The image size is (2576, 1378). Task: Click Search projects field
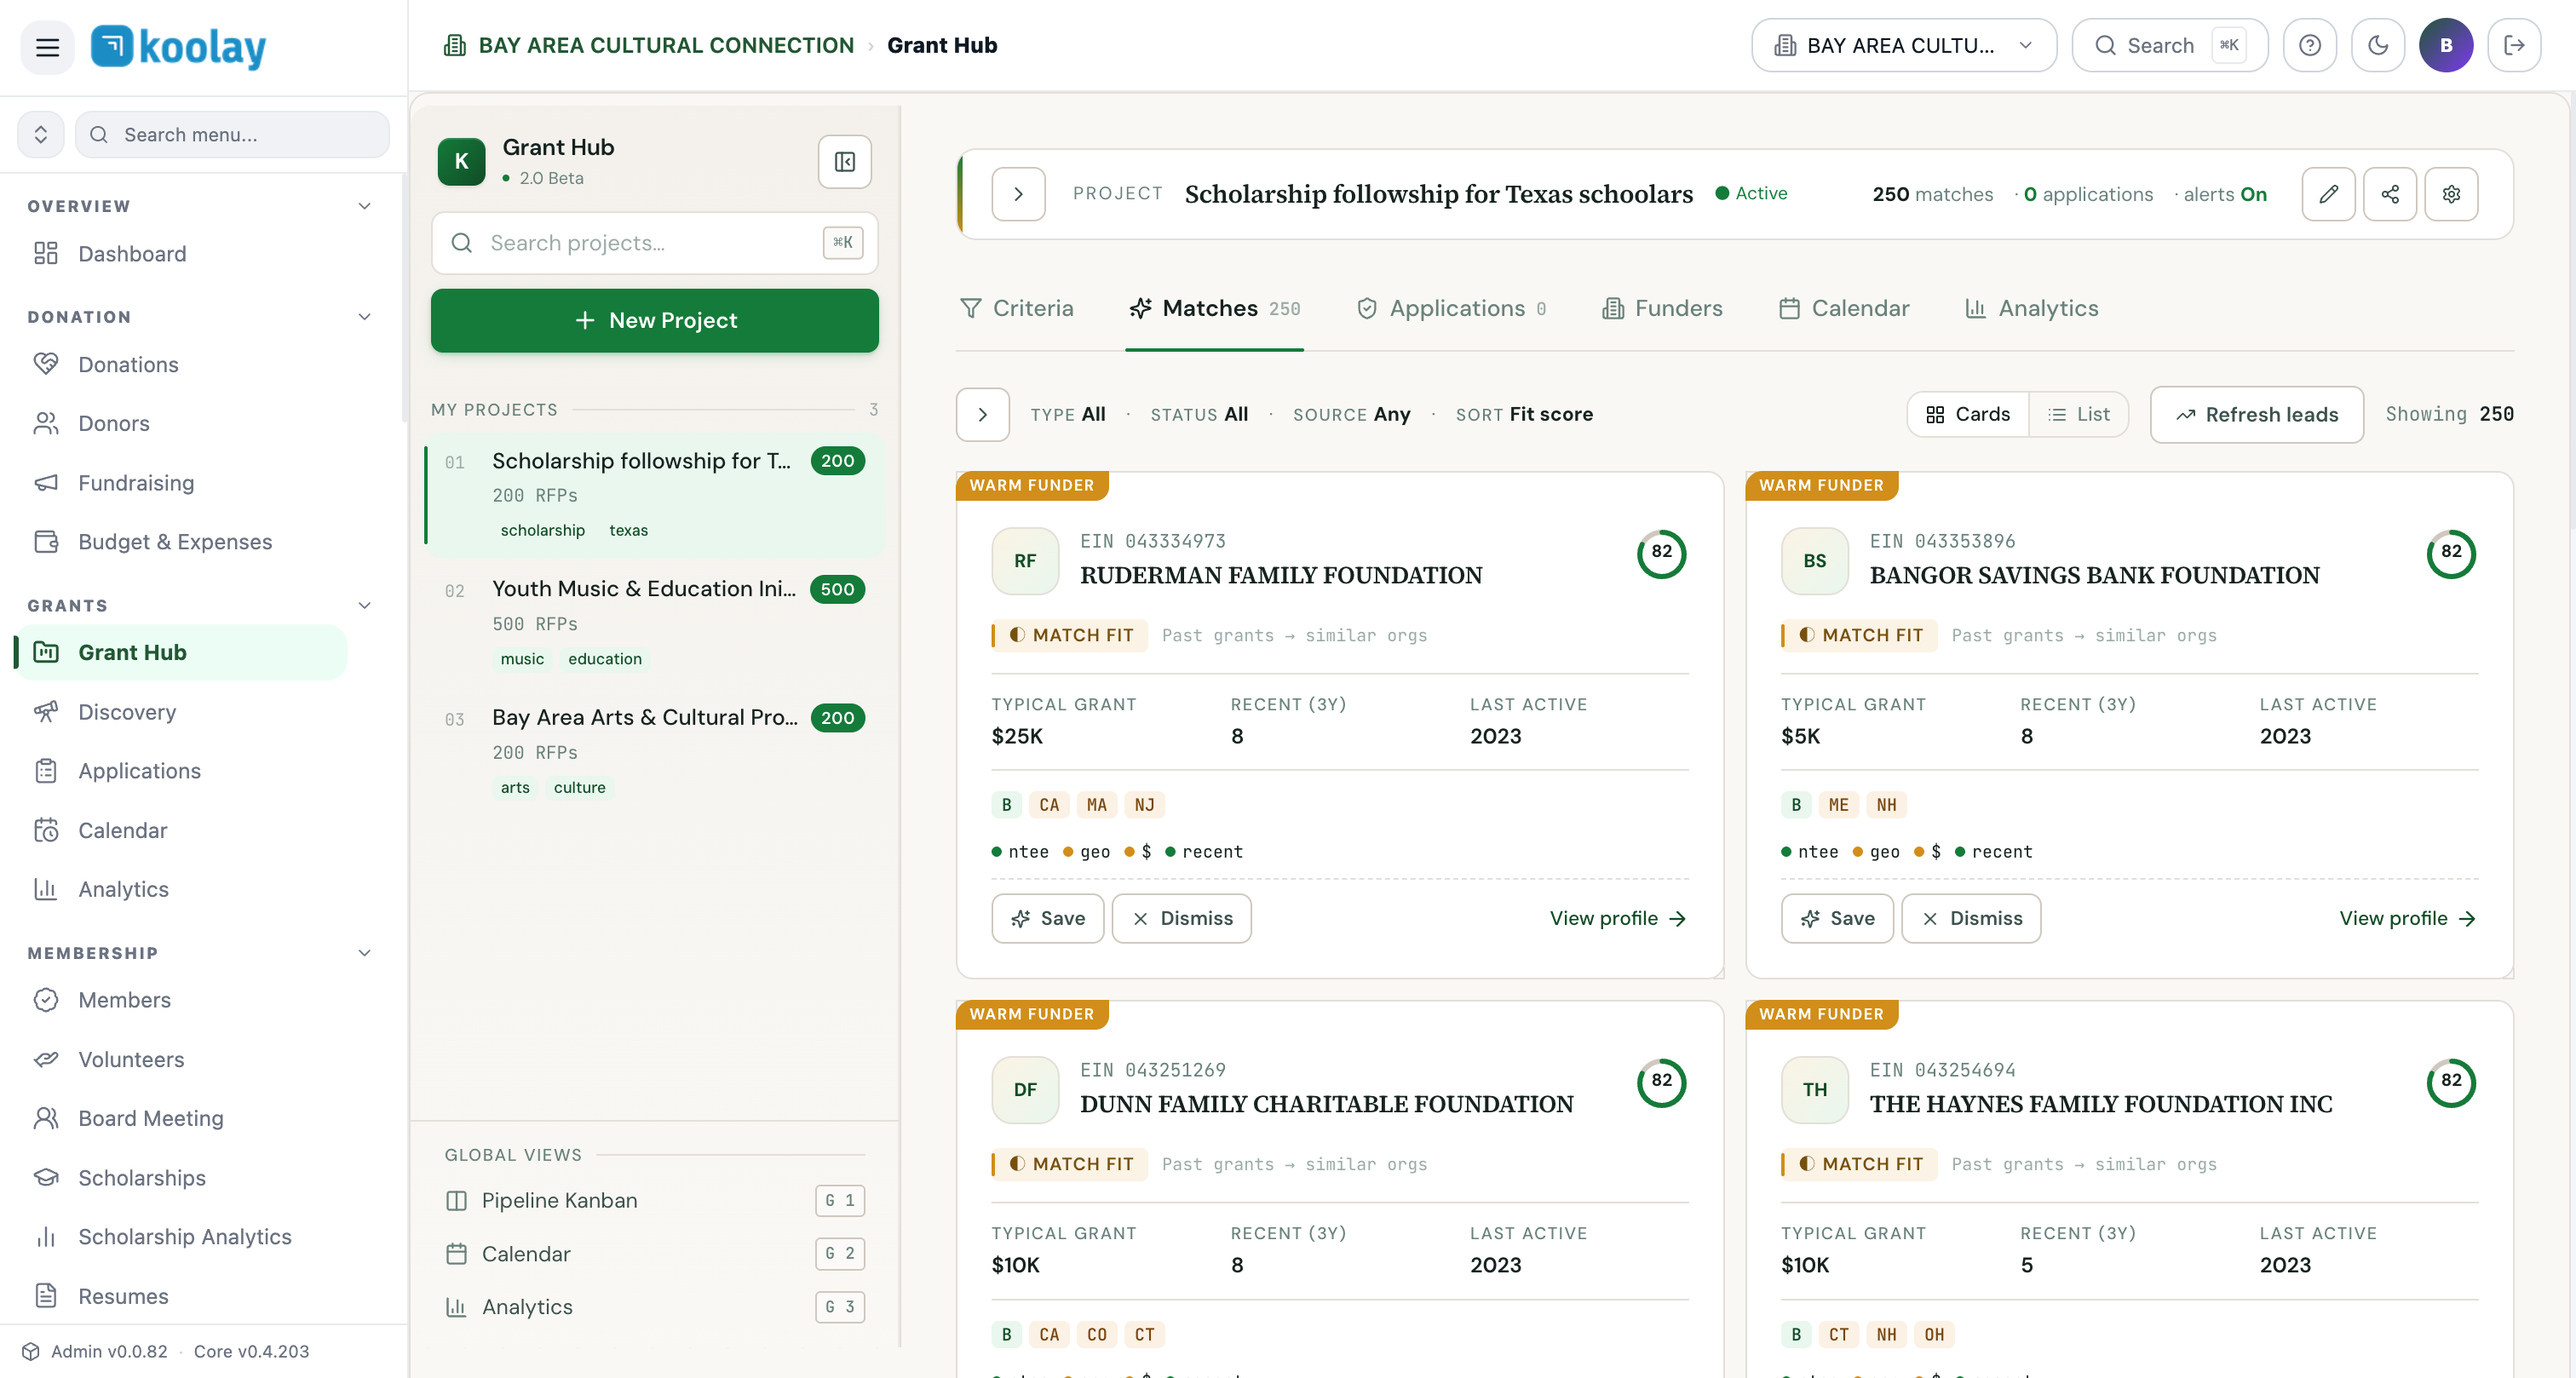(654, 243)
